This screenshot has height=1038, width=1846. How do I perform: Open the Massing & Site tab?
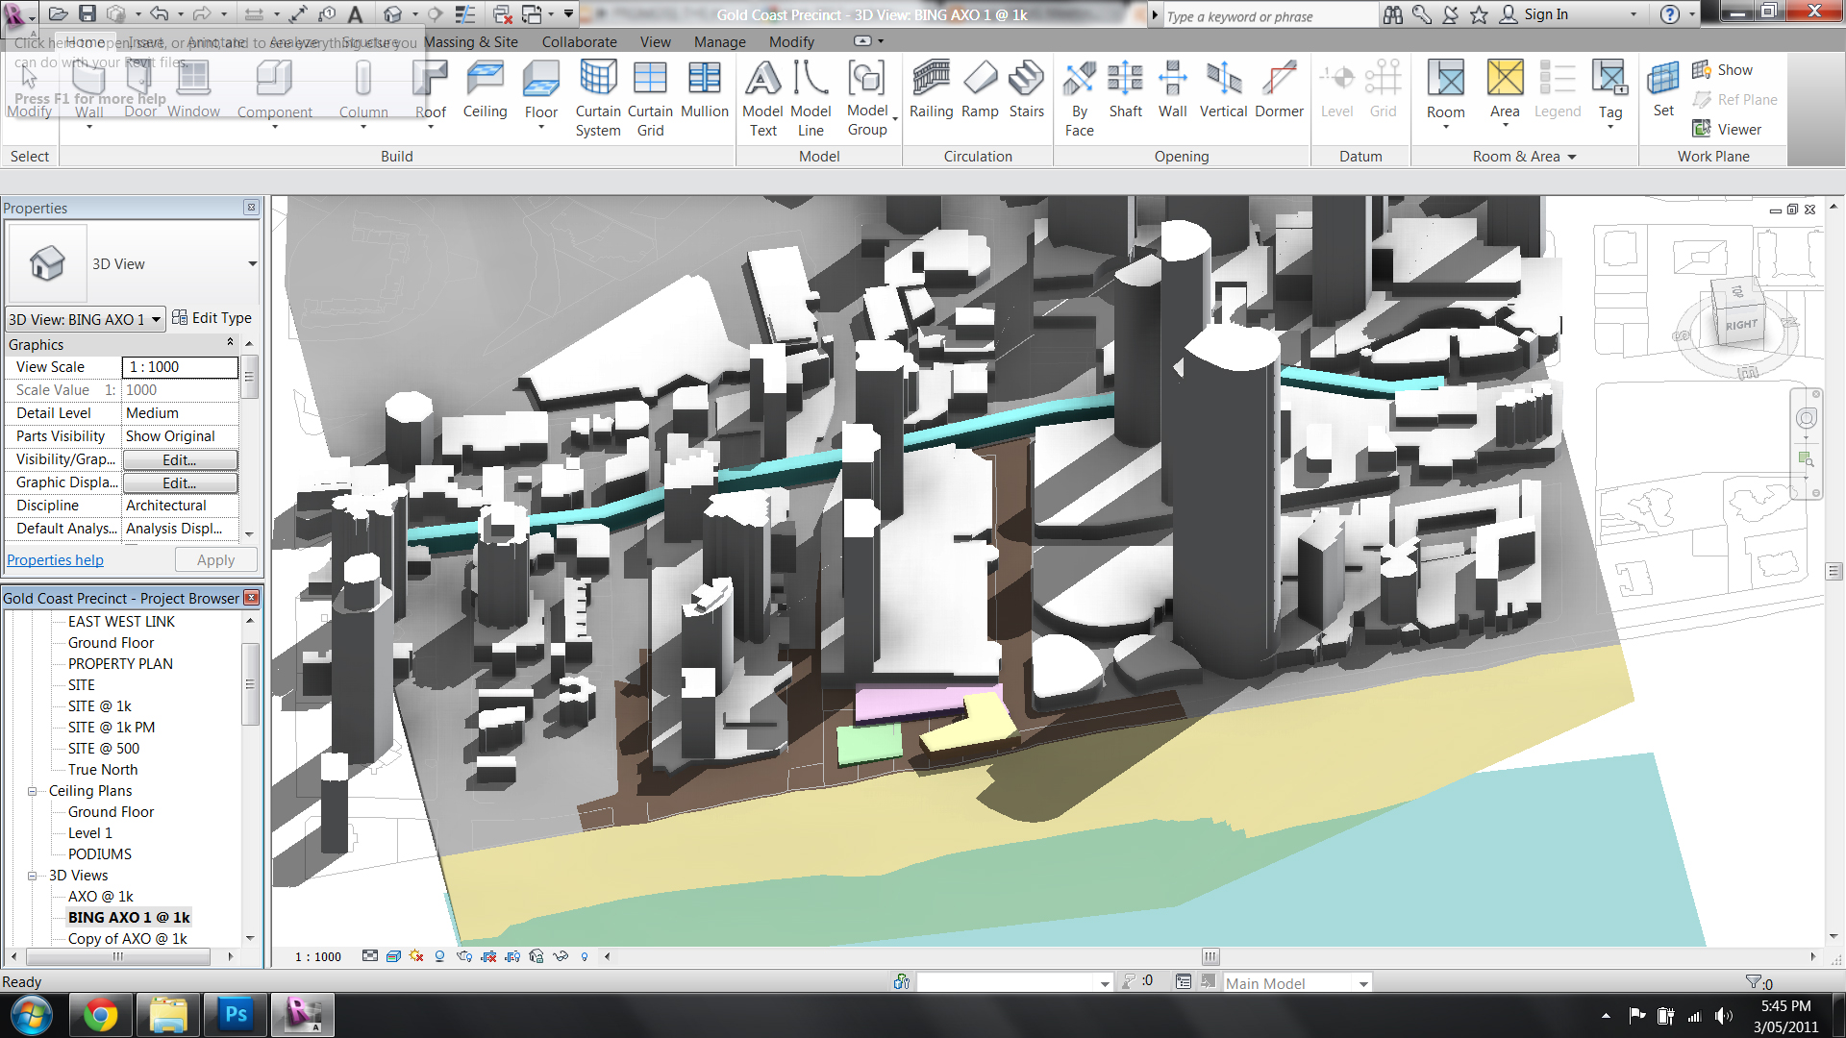[x=471, y=42]
